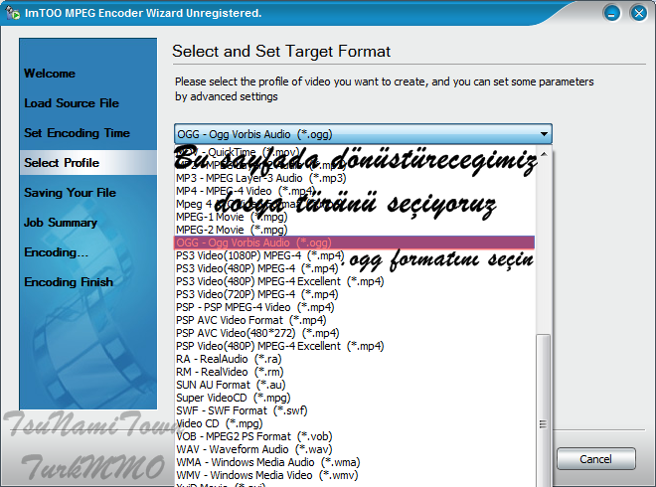This screenshot has width=656, height=487.
Task: Choose PS3 Video(720P) MPEG-4 format
Action: (x=355, y=294)
